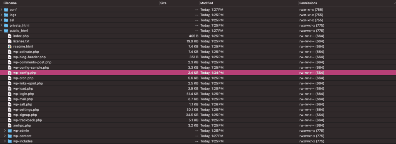The height and width of the screenshot is (144, 396).
Task: Select the wp-config.php filename
Action: point(25,73)
